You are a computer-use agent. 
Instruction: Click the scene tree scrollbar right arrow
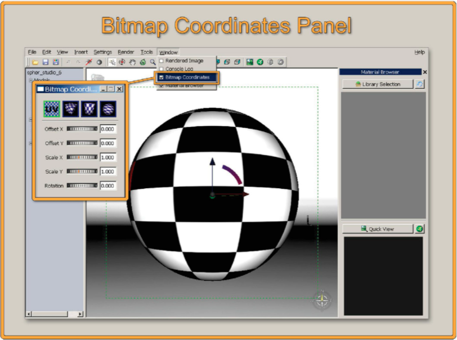tap(80, 314)
